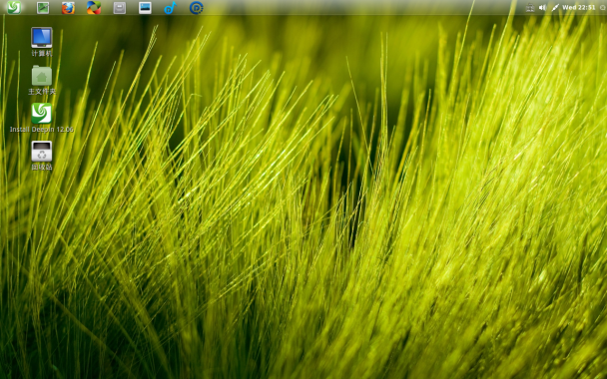
Task: Open the power session icon at panel edge
Action: coord(603,7)
